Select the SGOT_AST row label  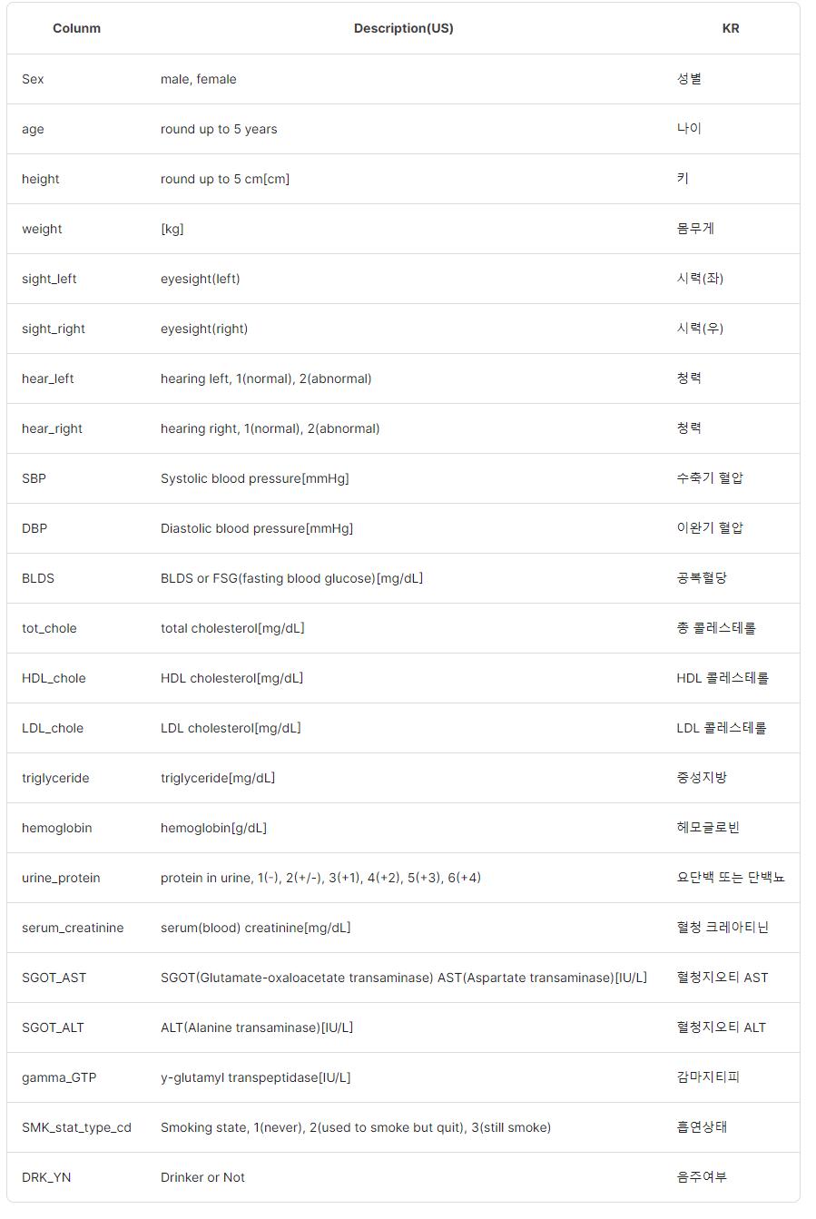[x=54, y=978]
